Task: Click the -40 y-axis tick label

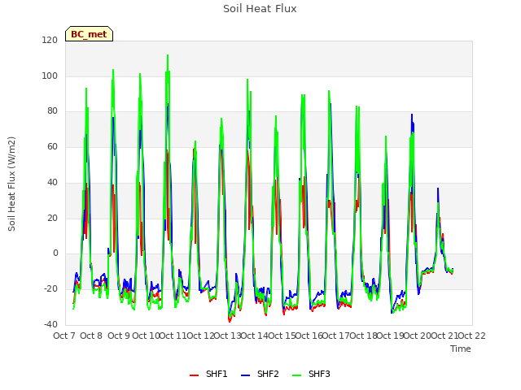Action: click(50, 324)
